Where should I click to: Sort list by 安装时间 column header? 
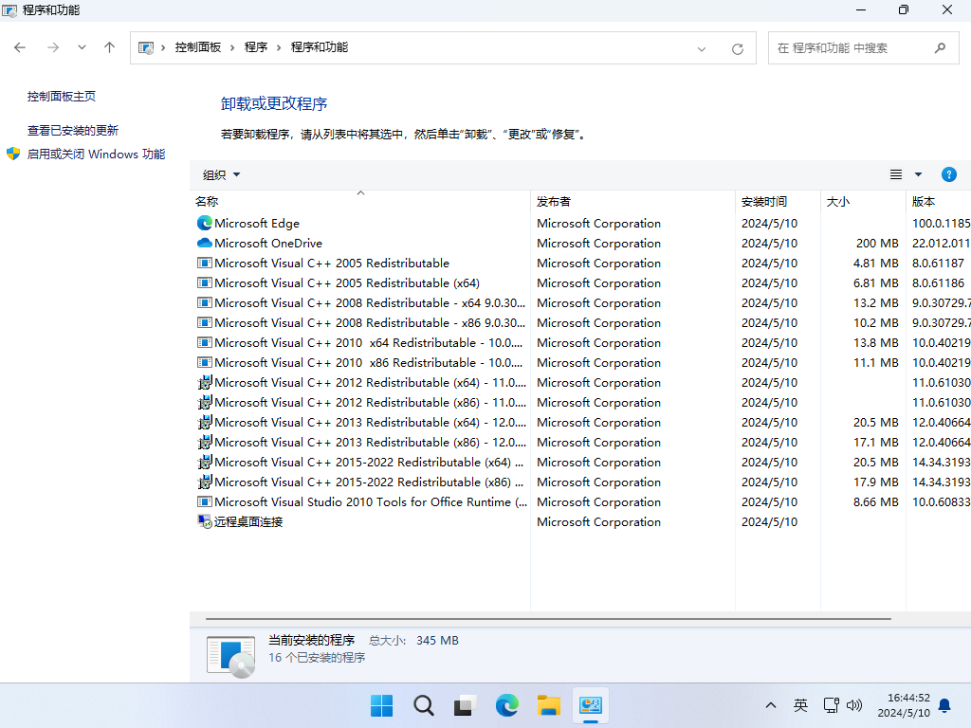[764, 202]
